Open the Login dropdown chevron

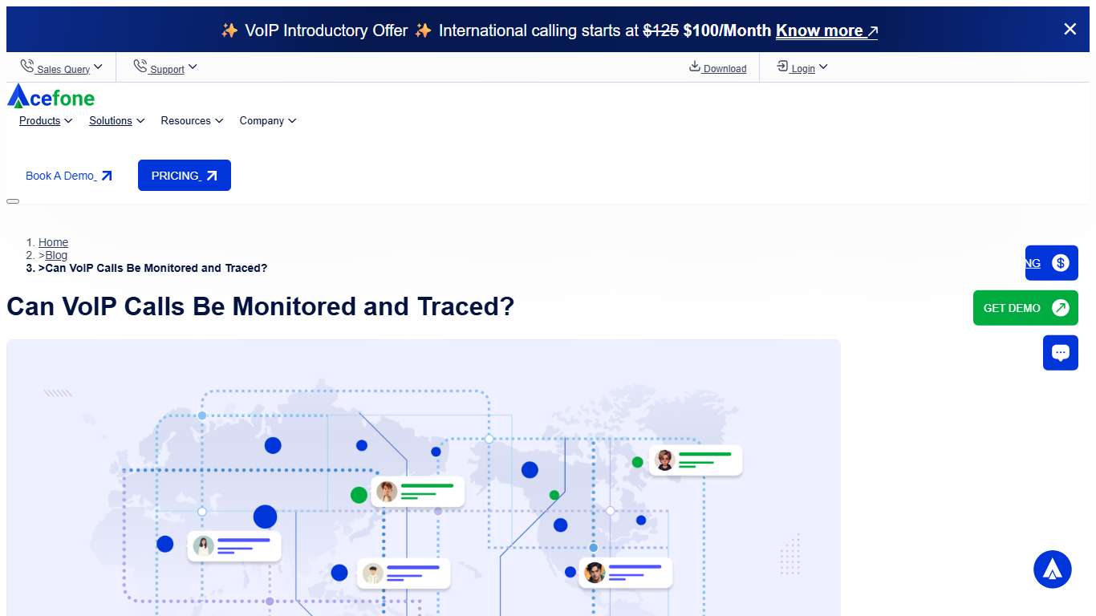point(822,67)
